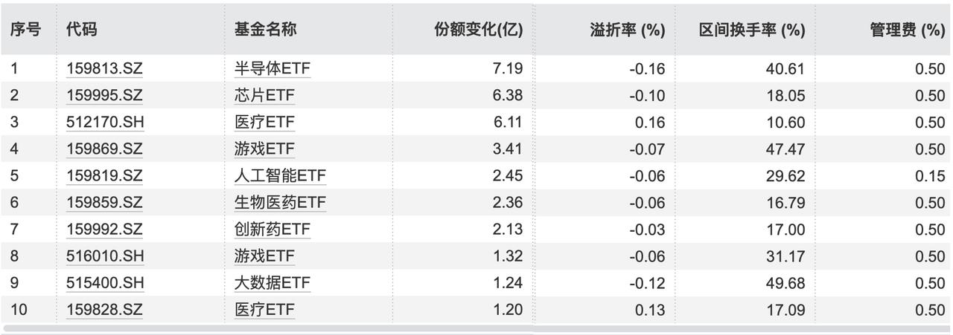This screenshot has width=953, height=335.
Task: Sort by 管理费 (%) column header
Action: click(908, 30)
